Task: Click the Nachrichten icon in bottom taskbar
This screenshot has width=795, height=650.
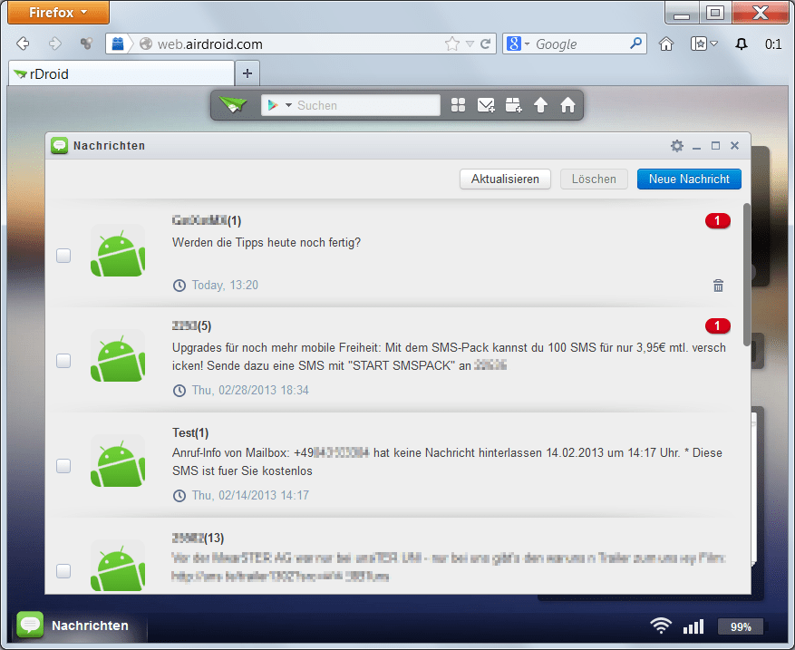Action: (x=30, y=625)
